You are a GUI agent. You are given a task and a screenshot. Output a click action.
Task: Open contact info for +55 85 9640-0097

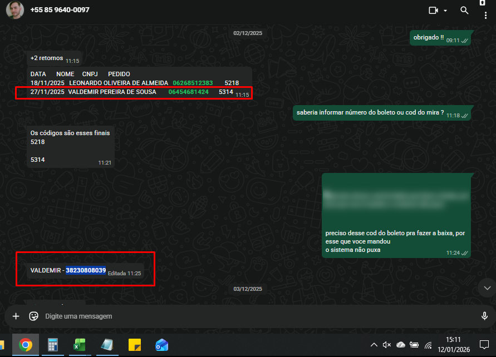60,10
